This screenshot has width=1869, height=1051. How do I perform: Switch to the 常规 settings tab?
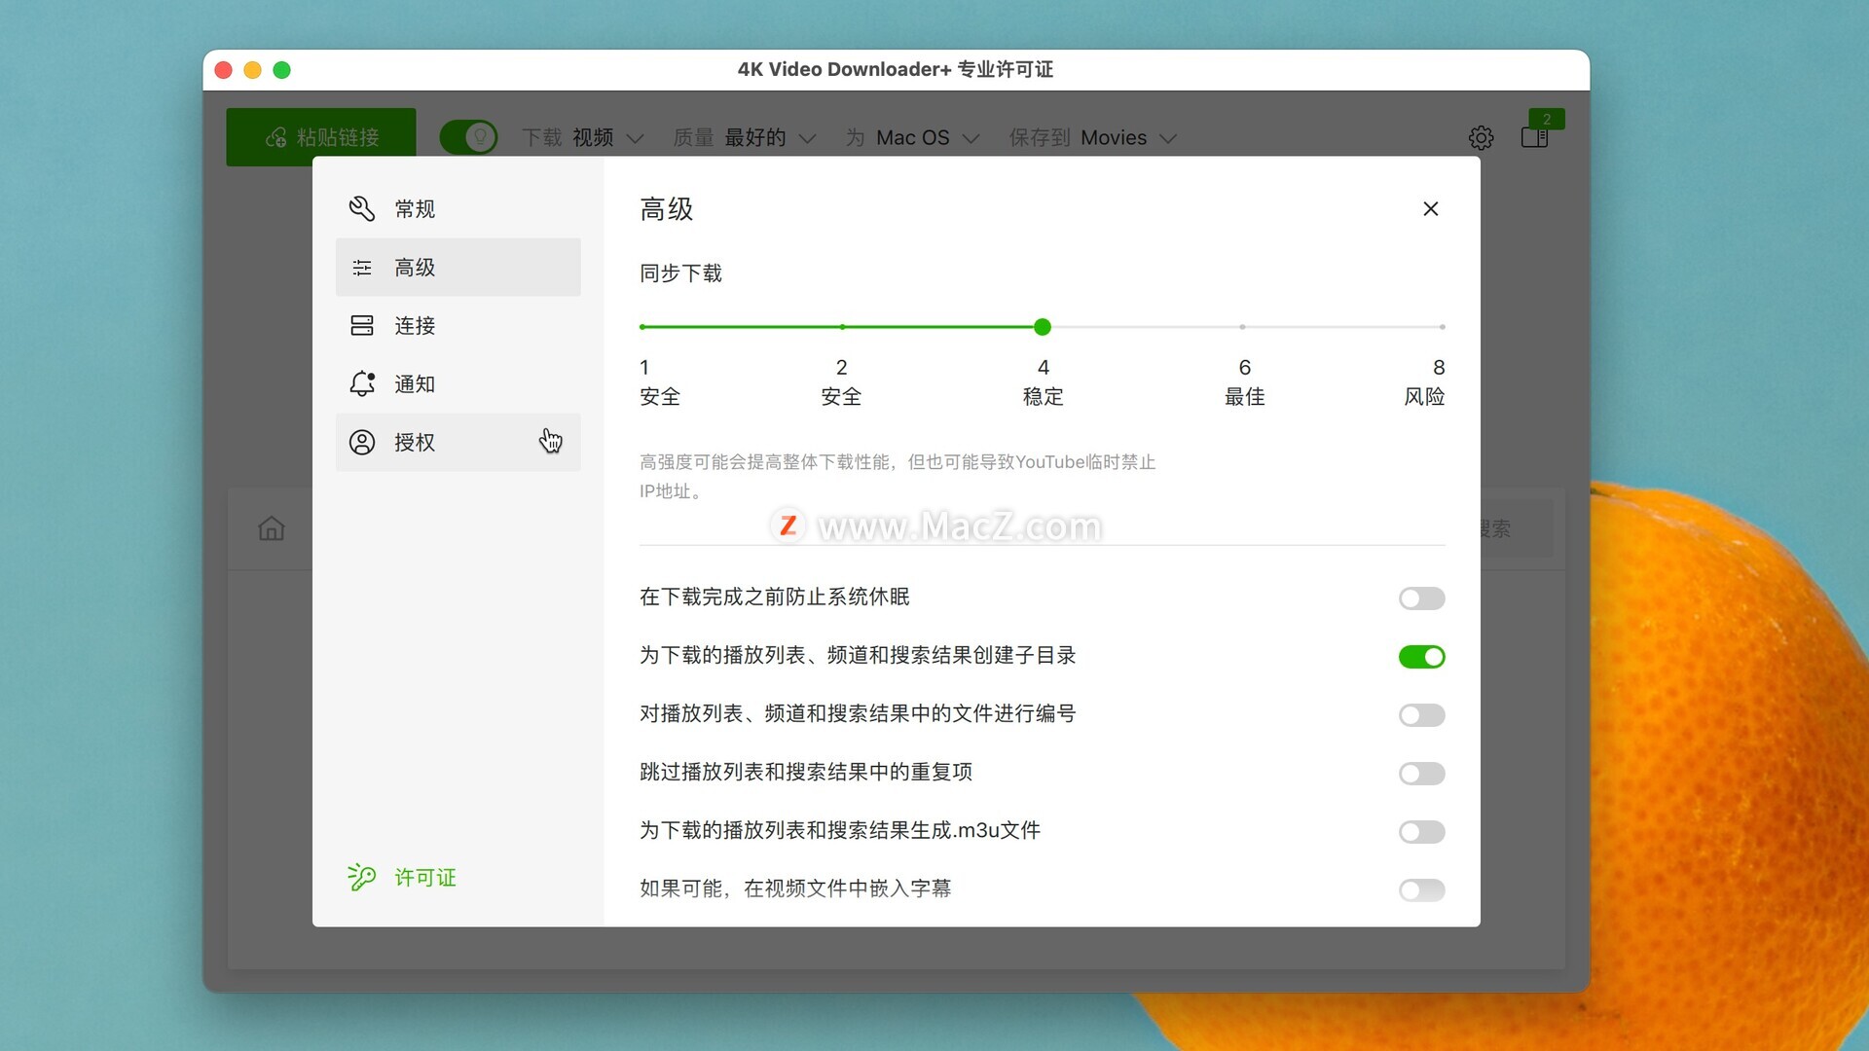pyautogui.click(x=458, y=208)
